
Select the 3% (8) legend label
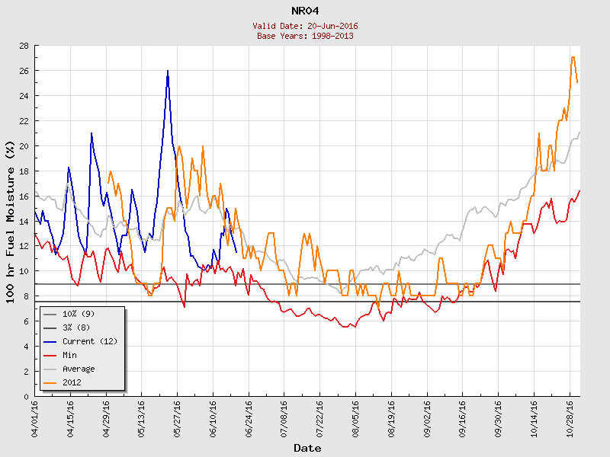point(75,328)
